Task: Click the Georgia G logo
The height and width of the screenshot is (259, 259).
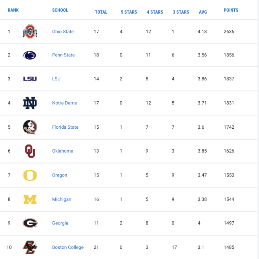Action: pyautogui.click(x=30, y=223)
